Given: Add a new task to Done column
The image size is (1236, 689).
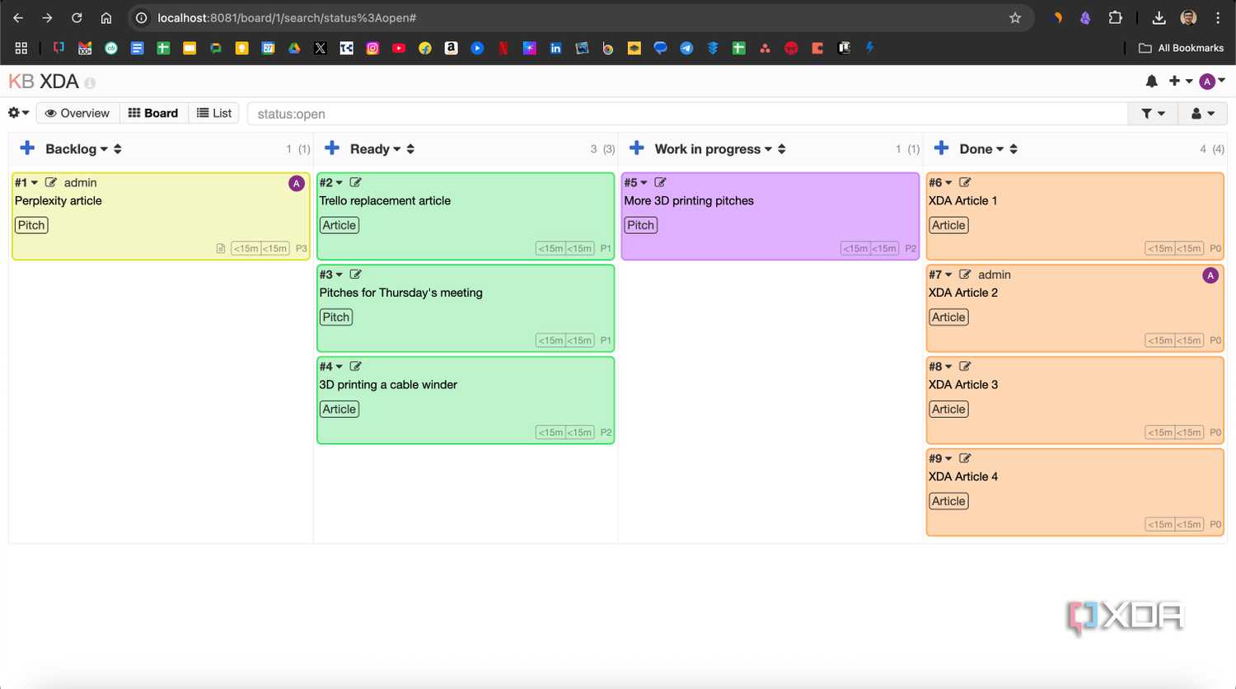Looking at the screenshot, I should [x=942, y=148].
